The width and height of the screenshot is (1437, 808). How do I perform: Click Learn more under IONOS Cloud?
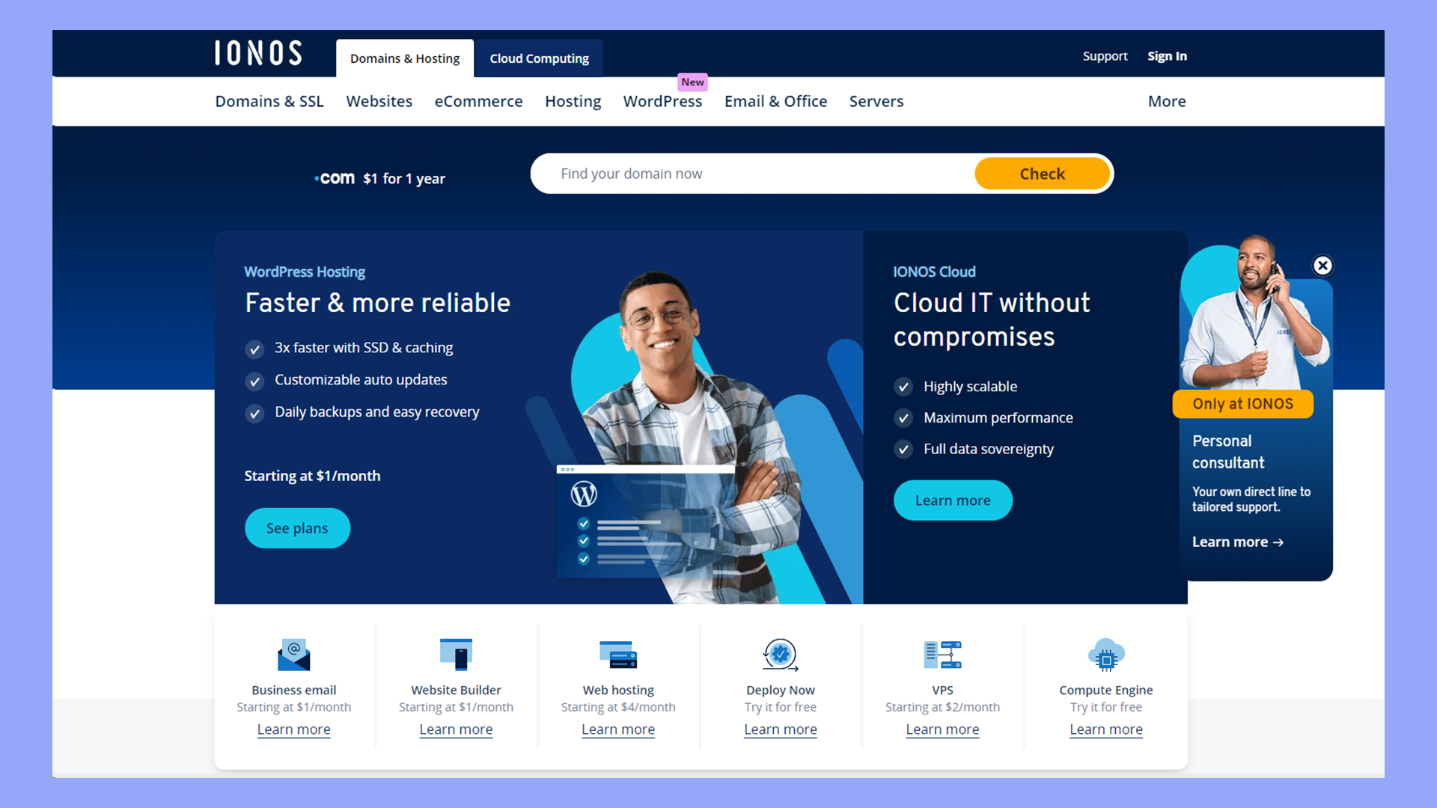pyautogui.click(x=953, y=500)
